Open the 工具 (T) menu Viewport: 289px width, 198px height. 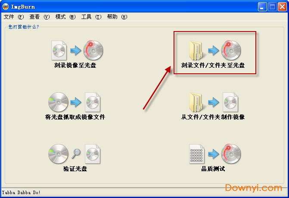pyautogui.click(x=91, y=17)
